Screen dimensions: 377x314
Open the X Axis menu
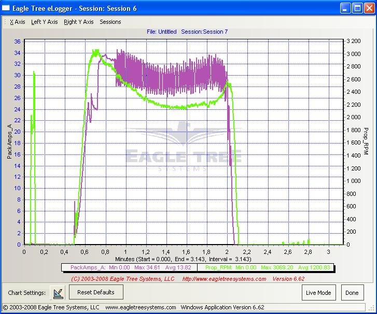pos(17,22)
